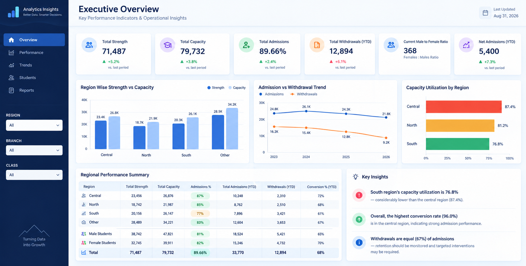526x266 pixels.
Task: Click the 2026 admissions point labeled 21.8K
Action: click(x=386, y=117)
